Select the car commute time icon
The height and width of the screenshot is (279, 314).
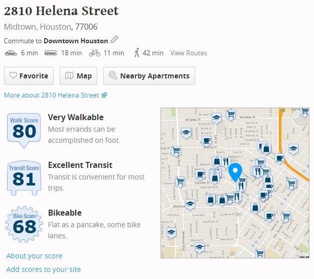[11, 53]
